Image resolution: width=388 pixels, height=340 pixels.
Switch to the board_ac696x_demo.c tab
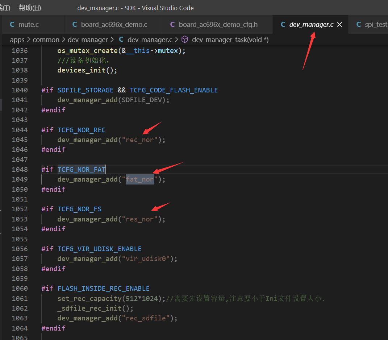(x=113, y=25)
